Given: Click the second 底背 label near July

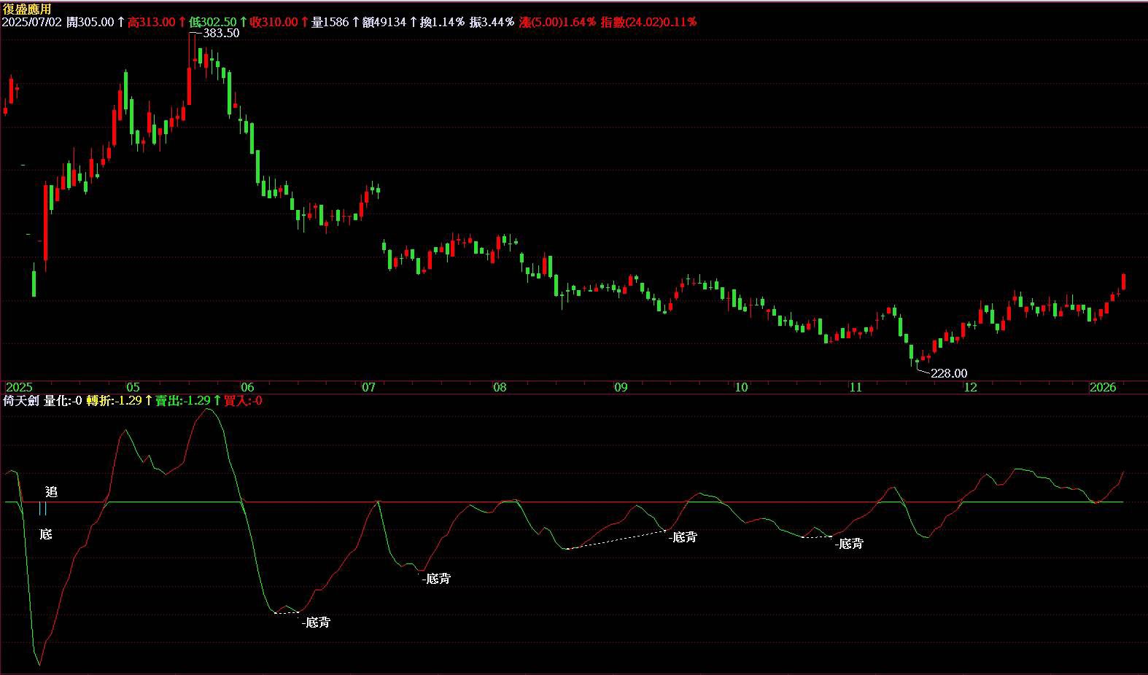Looking at the screenshot, I should point(438,579).
